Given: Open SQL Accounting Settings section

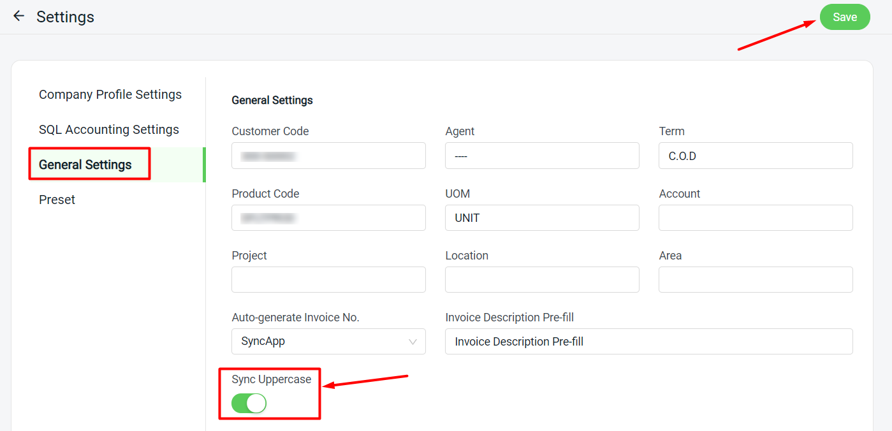Looking at the screenshot, I should 108,129.
